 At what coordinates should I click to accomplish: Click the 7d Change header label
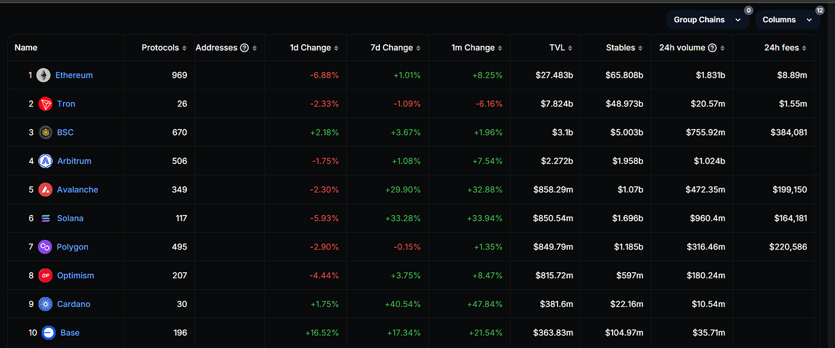pos(391,48)
